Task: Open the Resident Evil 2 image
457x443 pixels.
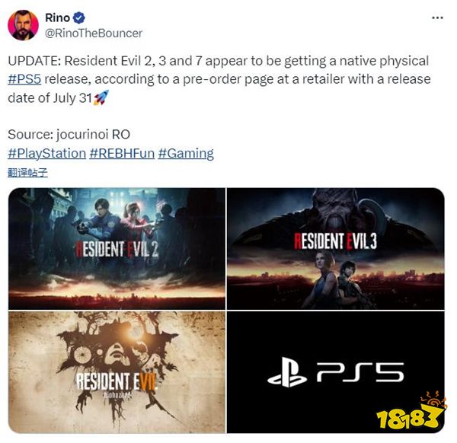Action: (117, 249)
